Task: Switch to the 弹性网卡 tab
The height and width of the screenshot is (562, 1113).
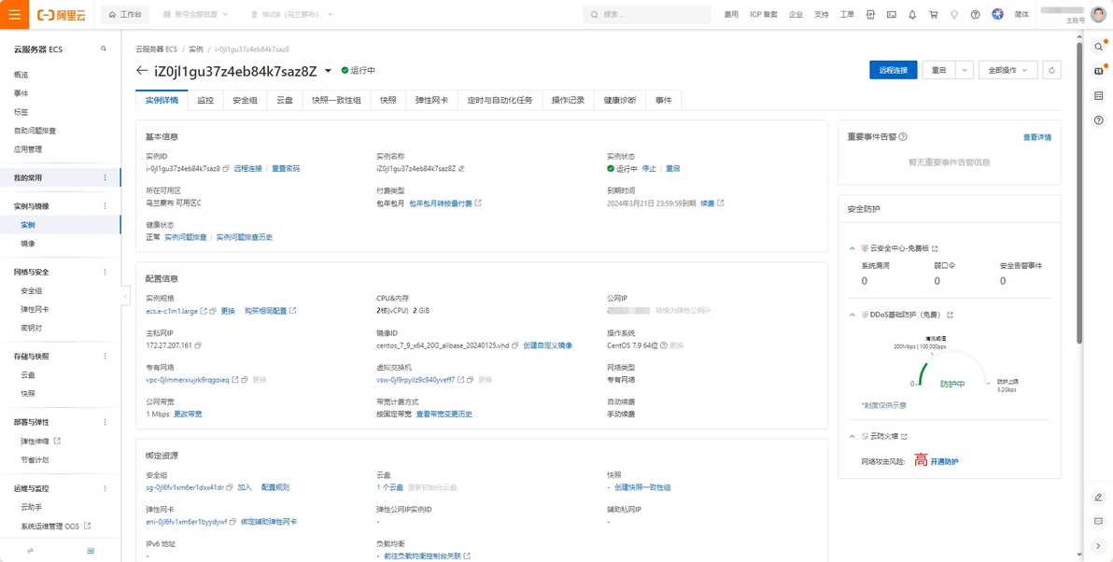Action: (431, 100)
